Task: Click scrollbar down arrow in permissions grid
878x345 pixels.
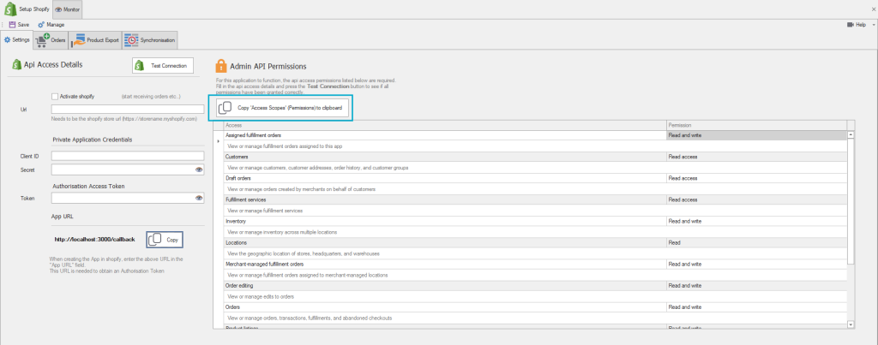Action: pyautogui.click(x=851, y=324)
